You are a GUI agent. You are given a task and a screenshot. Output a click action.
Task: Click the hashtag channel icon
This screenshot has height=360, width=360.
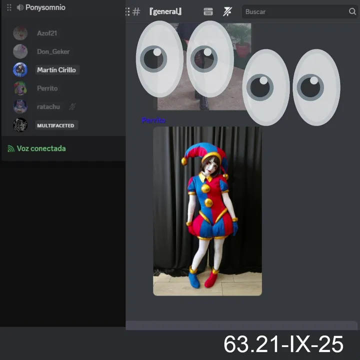(x=136, y=11)
